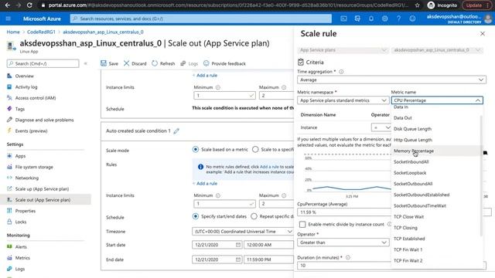Click the Start date time field 12:00:00 AM
This screenshot has height=278, width=495.
point(268,245)
